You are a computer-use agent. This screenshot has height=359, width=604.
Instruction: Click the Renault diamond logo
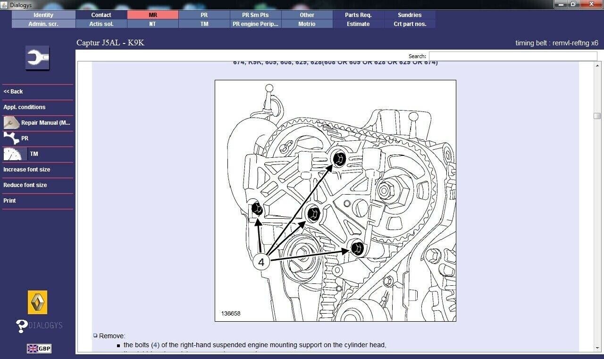(x=38, y=302)
